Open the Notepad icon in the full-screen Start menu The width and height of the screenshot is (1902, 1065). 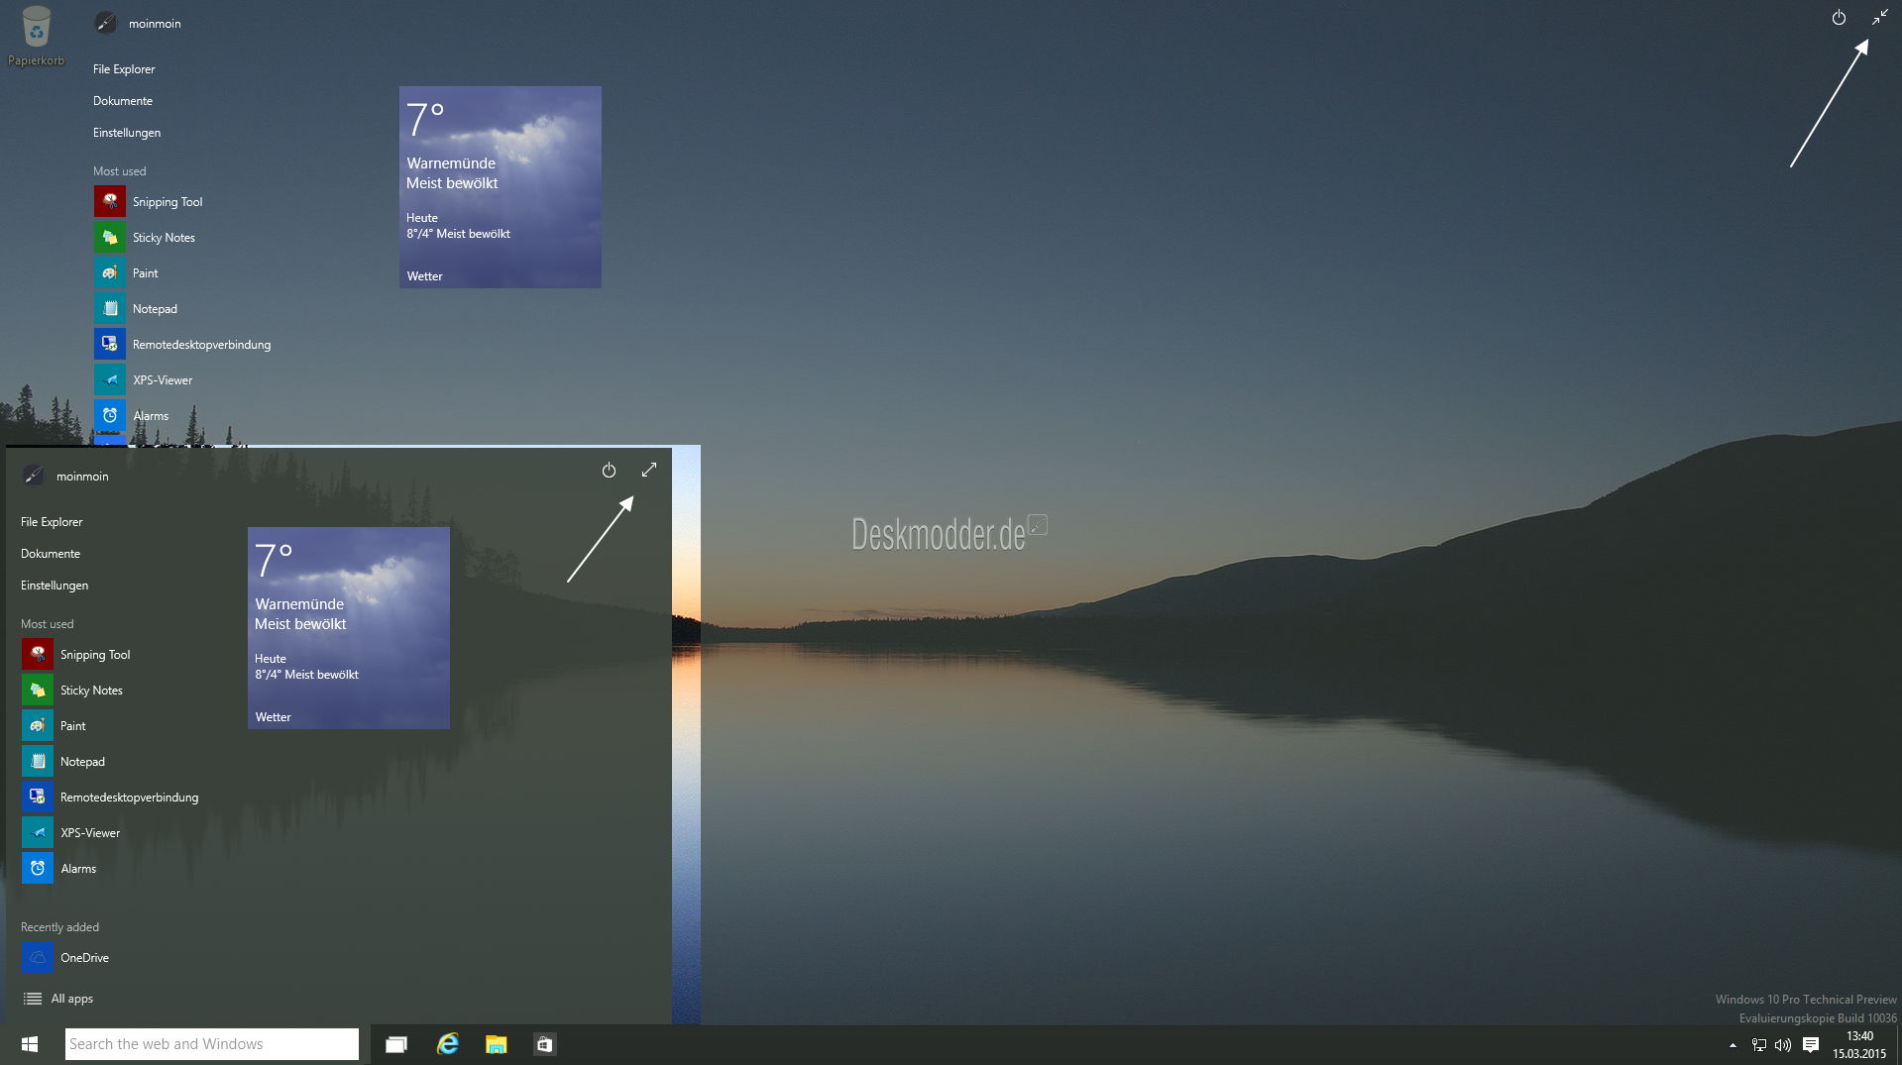(x=110, y=308)
